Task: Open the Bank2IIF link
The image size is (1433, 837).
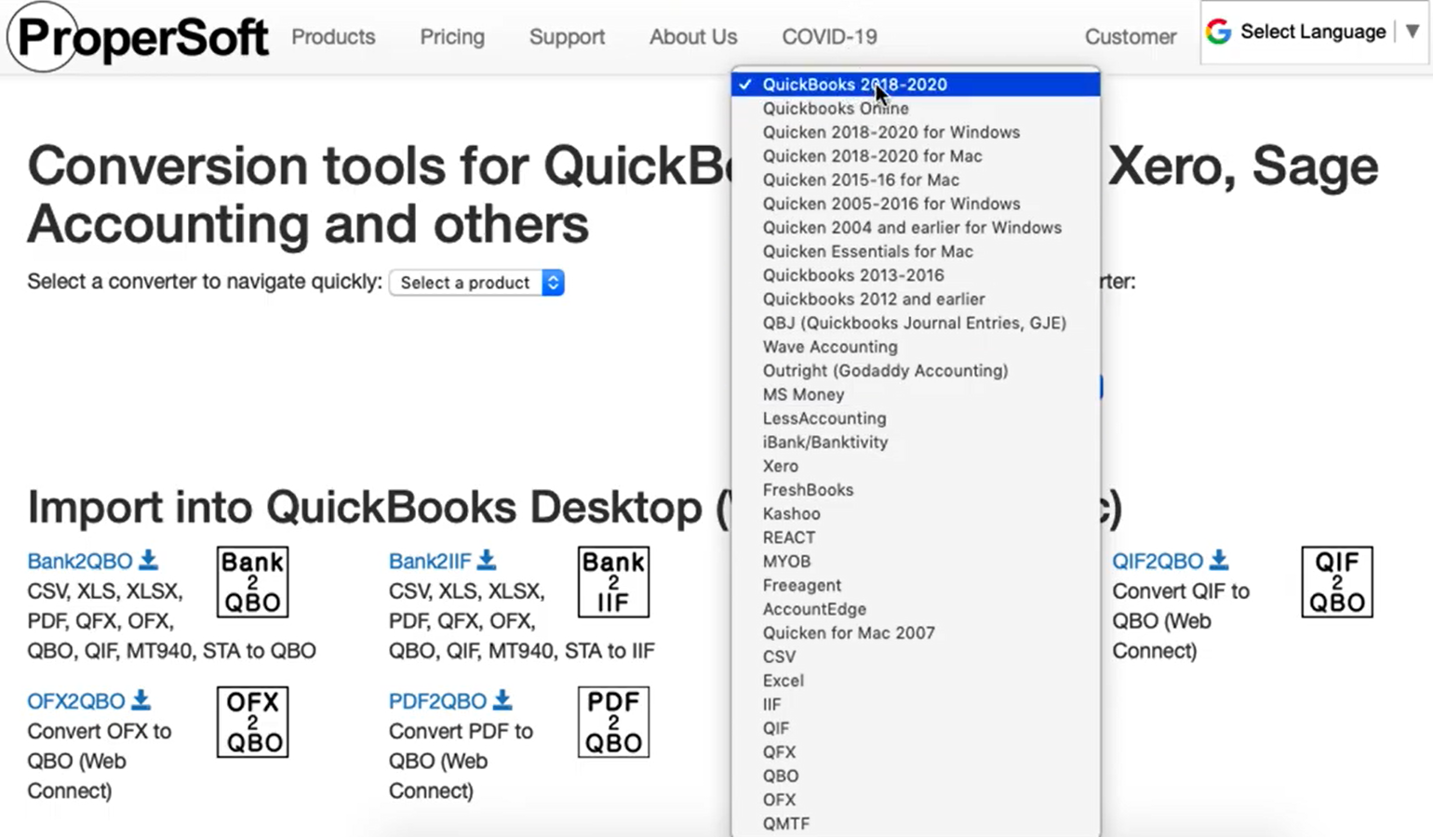Action: coord(430,562)
